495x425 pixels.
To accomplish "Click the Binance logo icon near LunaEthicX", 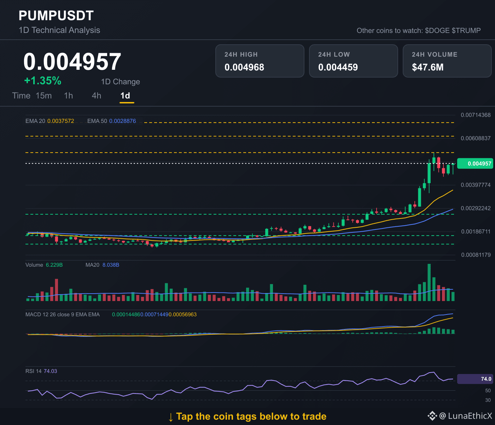I will pyautogui.click(x=432, y=416).
